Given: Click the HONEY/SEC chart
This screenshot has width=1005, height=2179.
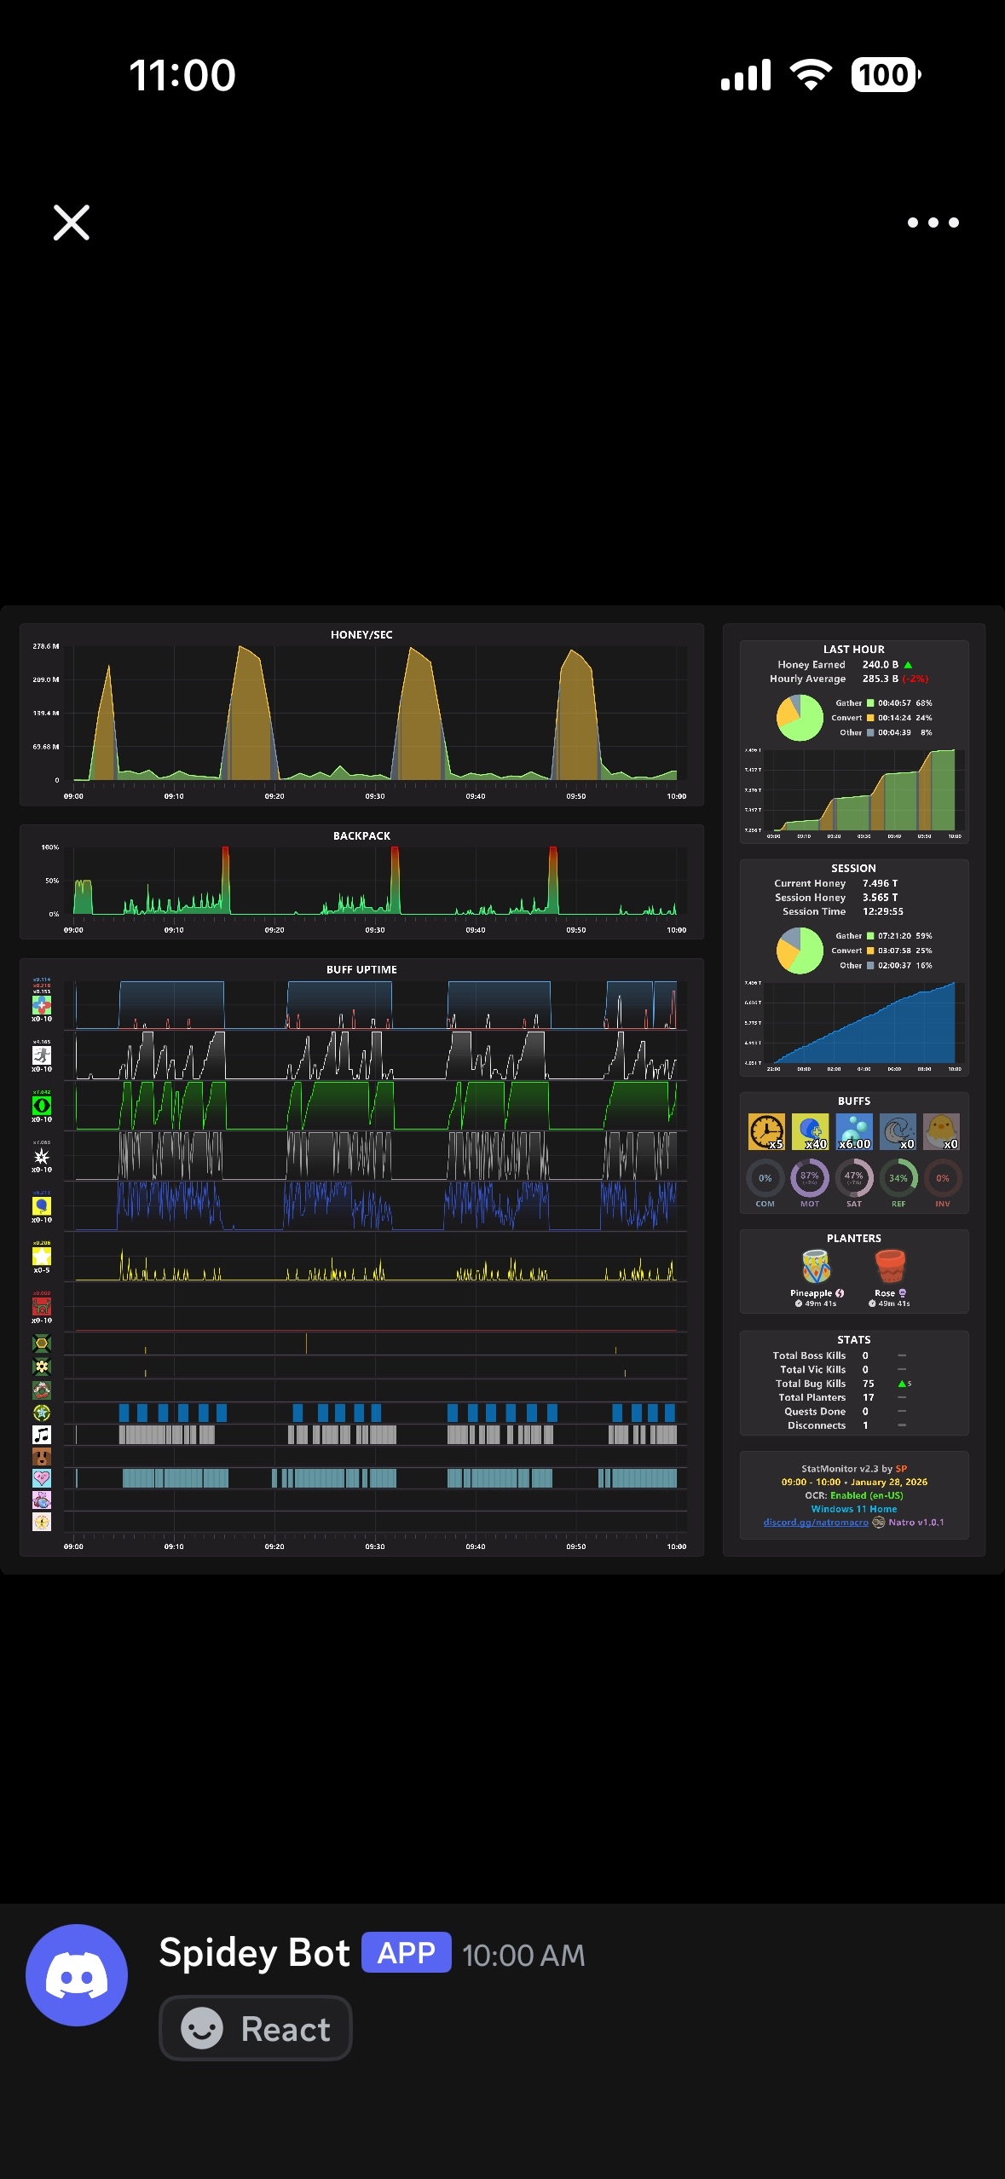Looking at the screenshot, I should point(361,714).
